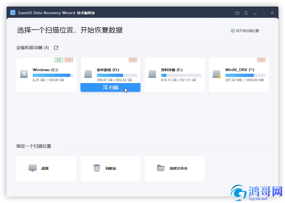This screenshot has width=285, height=203.
Task: Click the SSD badge on 软件游戏 (D:)
Action: (x=133, y=60)
